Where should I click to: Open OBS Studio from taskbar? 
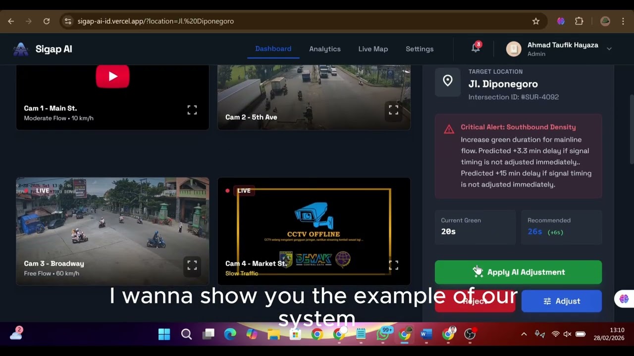point(470,335)
